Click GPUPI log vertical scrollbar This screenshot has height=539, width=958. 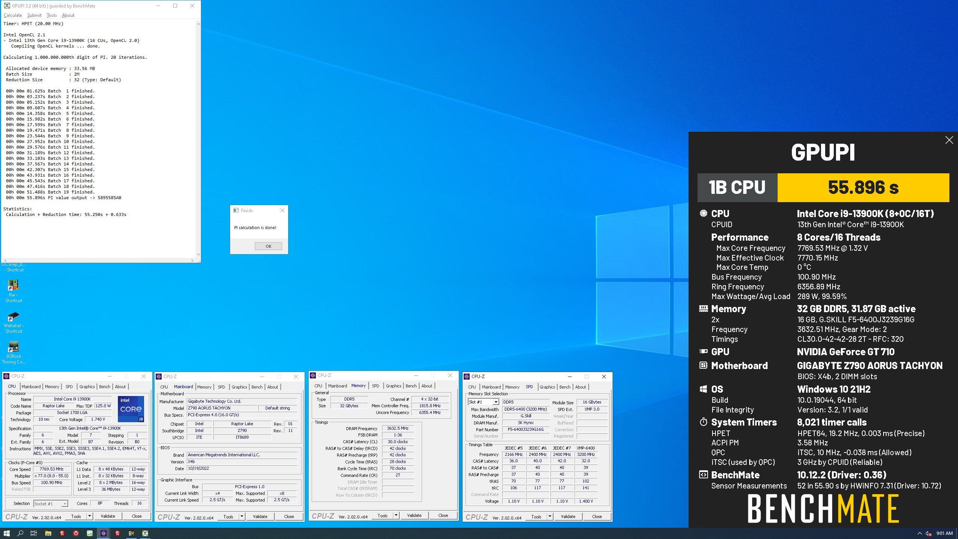198,139
